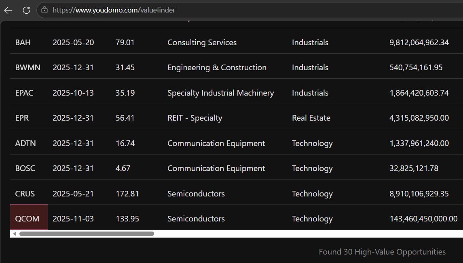
Task: Click market cap 1,337,961,240.00
Action: point(419,143)
